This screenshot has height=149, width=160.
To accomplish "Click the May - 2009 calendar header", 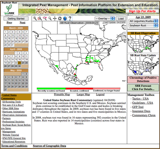I will [16, 70].
